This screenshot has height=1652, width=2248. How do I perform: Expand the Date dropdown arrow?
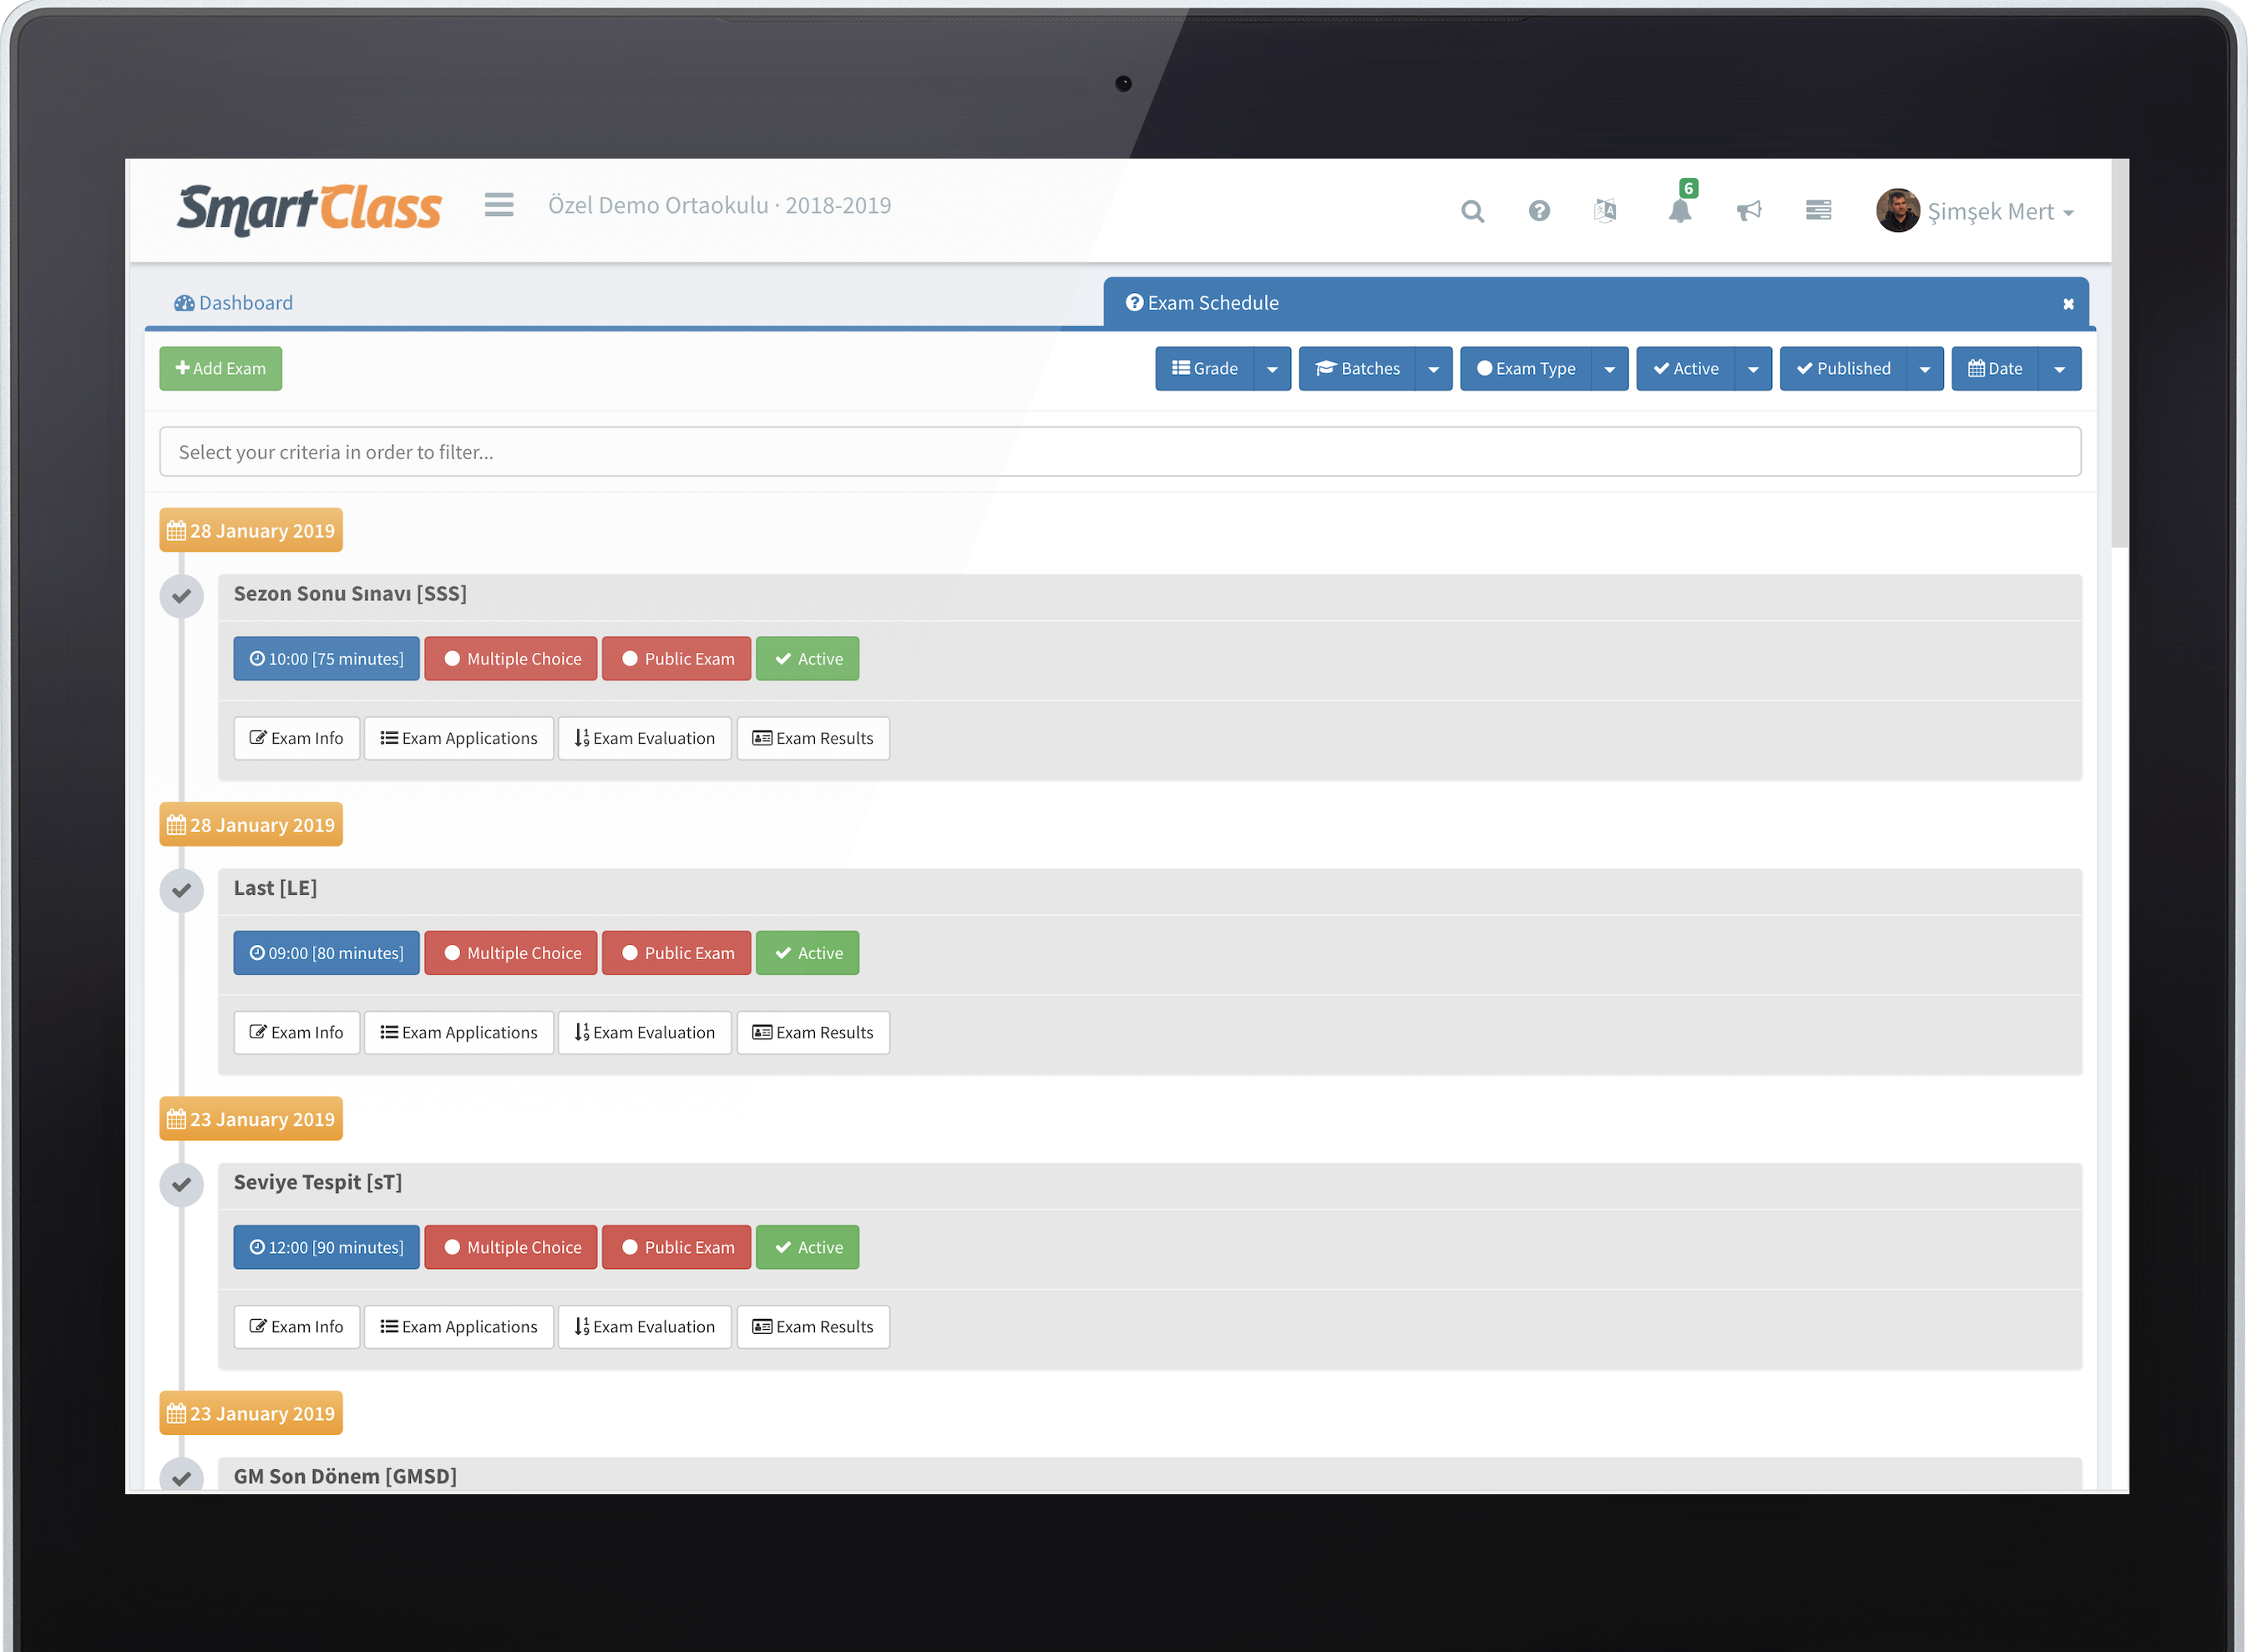point(2060,369)
